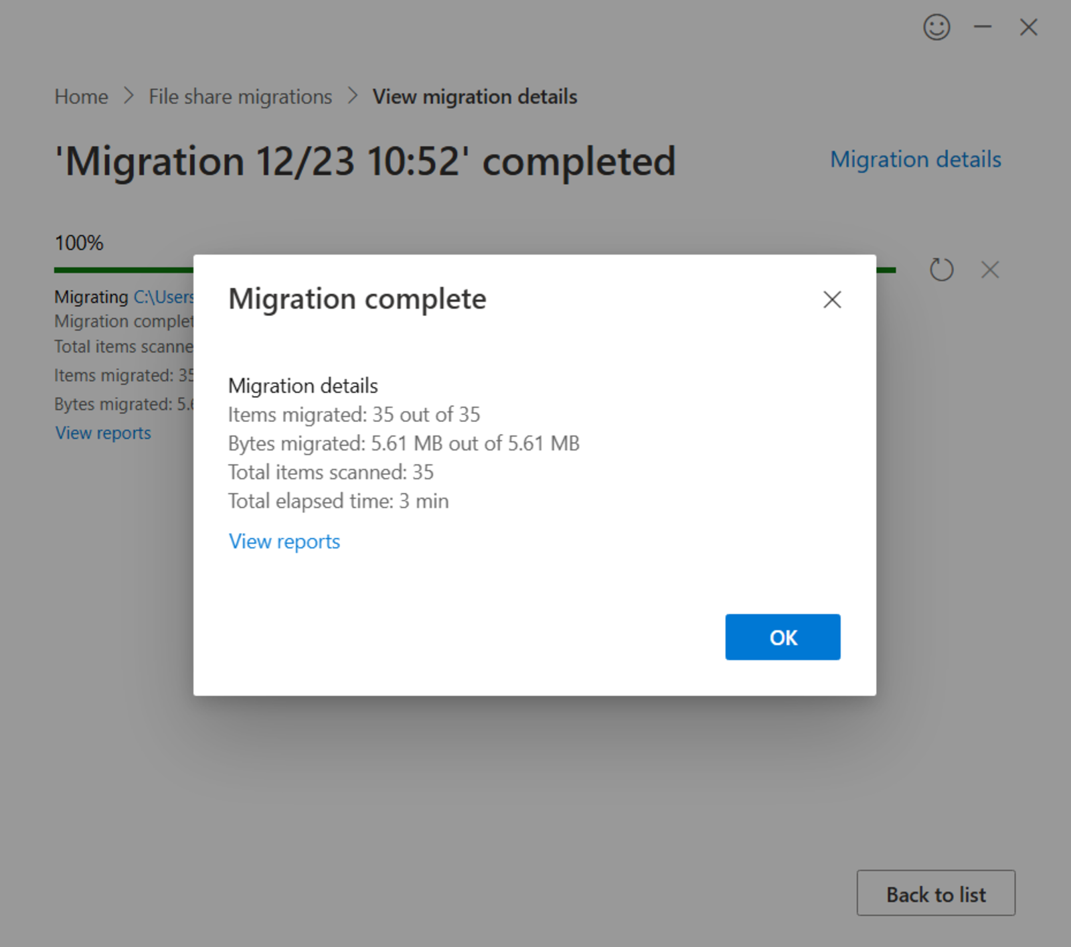
Task: Close the application window
Action: coord(1029,27)
